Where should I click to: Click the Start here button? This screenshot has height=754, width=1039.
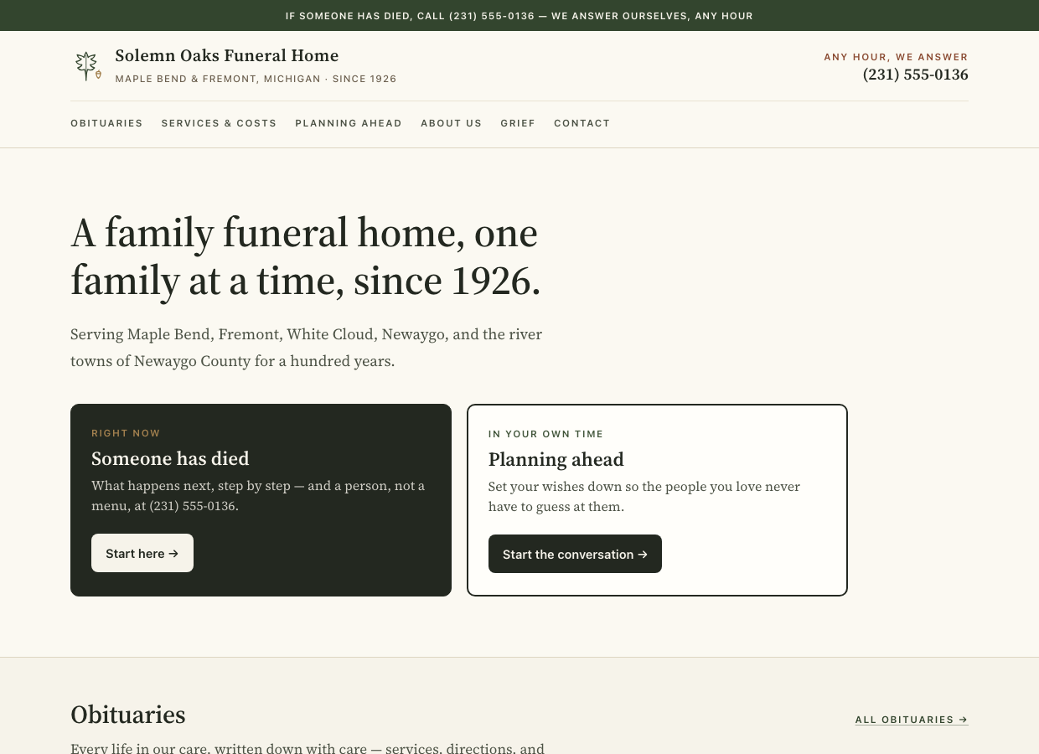[x=142, y=553]
